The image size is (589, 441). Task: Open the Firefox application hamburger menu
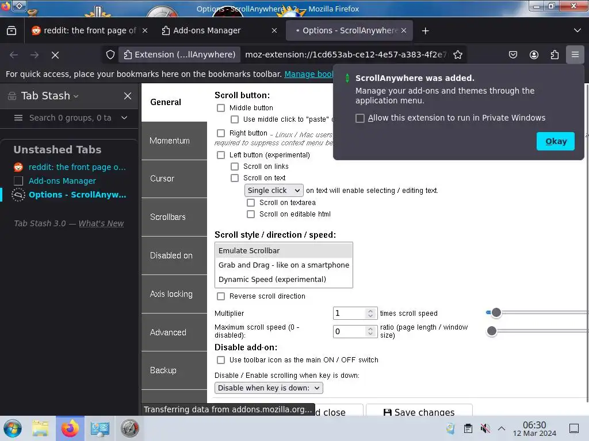coord(575,55)
